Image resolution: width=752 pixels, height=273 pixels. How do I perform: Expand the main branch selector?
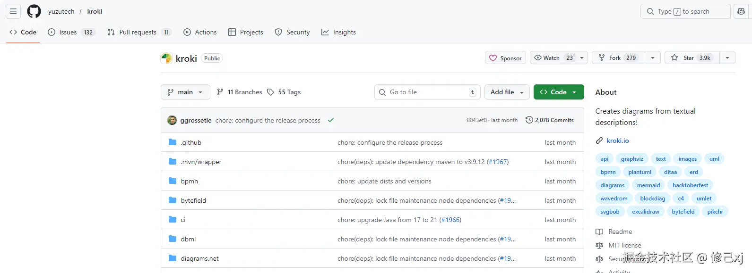pyautogui.click(x=185, y=92)
